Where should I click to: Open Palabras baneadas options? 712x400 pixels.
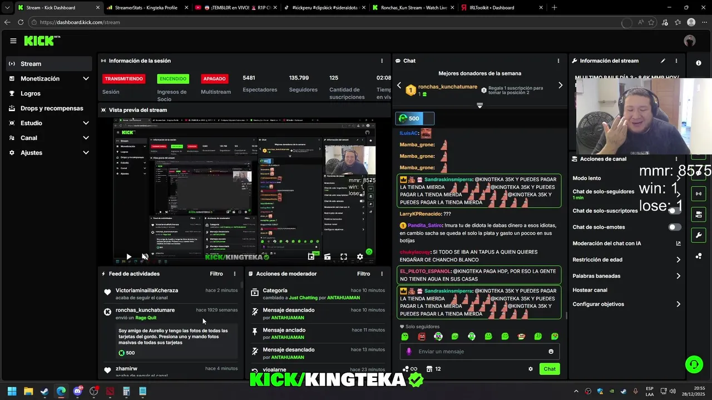pyautogui.click(x=626, y=276)
